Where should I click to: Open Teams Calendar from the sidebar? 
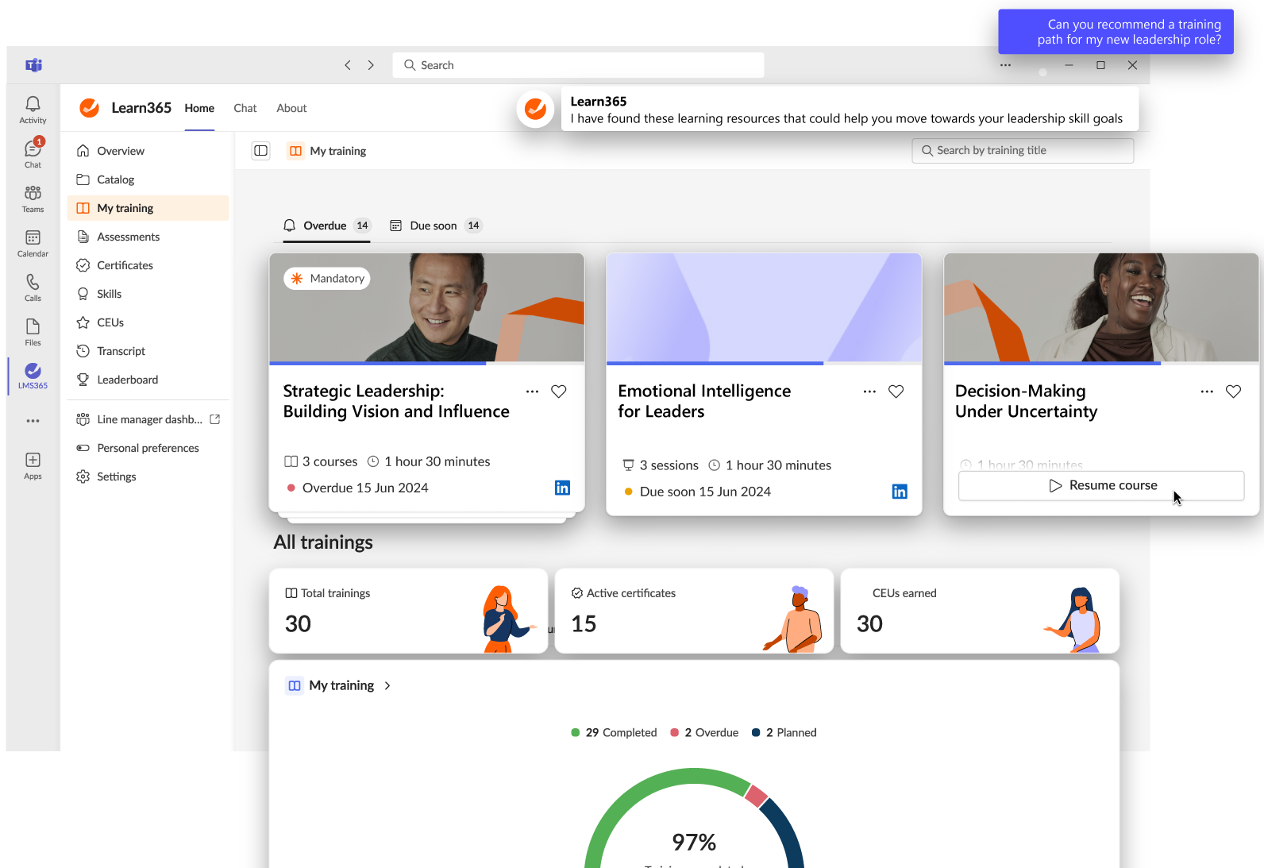coord(33,243)
